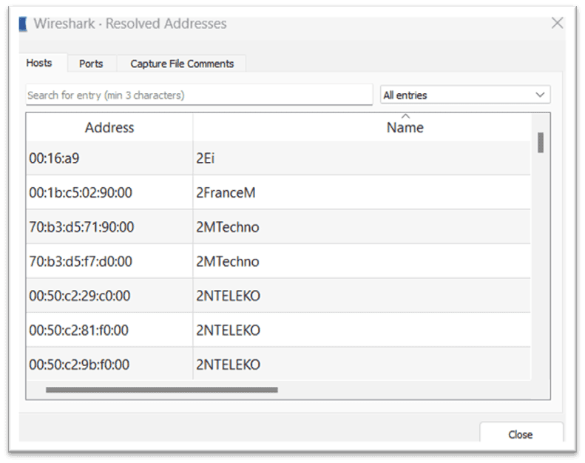Screen dimensions: 585x463
Task: Sort by the Address column header
Action: [x=109, y=128]
